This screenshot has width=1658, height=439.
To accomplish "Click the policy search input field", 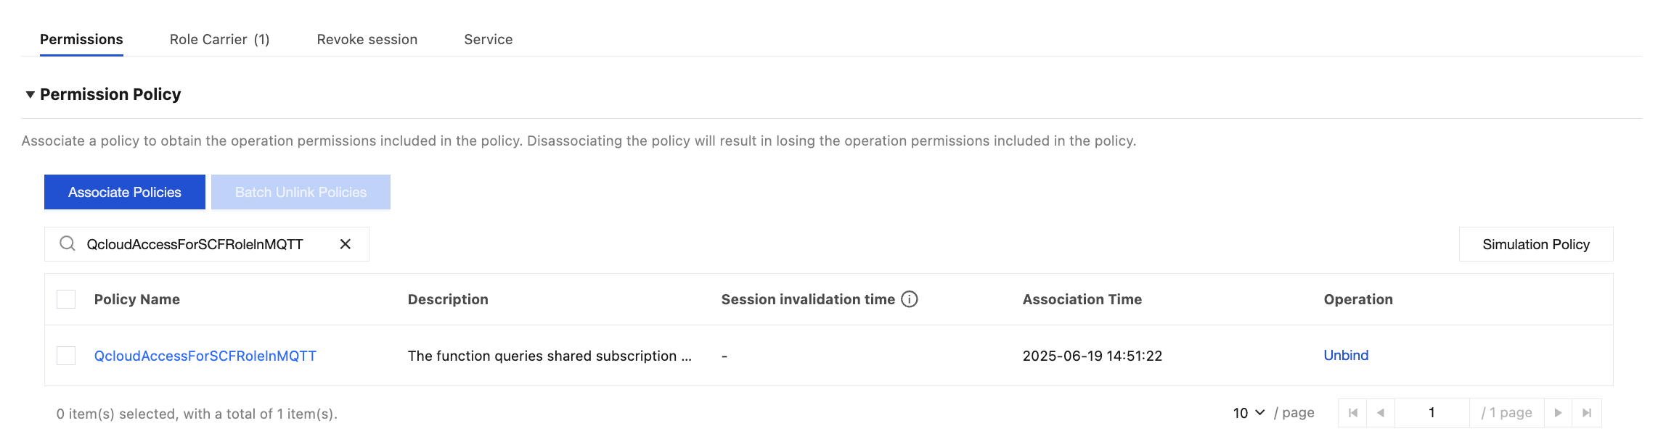I will [x=203, y=244].
